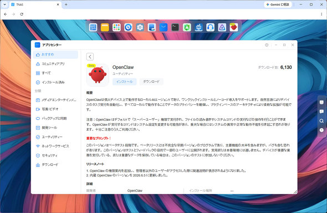Click the 分類 sidebar section label
This screenshot has height=213, width=327.
[x=38, y=91]
